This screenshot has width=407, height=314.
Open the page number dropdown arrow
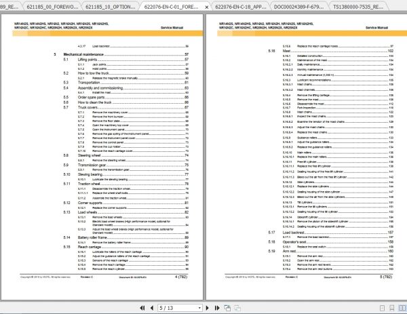[199, 308]
